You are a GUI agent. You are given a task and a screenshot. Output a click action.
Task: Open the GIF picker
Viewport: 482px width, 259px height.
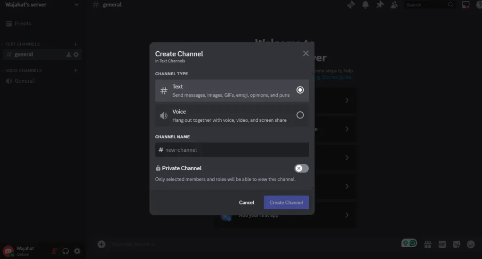click(x=442, y=244)
